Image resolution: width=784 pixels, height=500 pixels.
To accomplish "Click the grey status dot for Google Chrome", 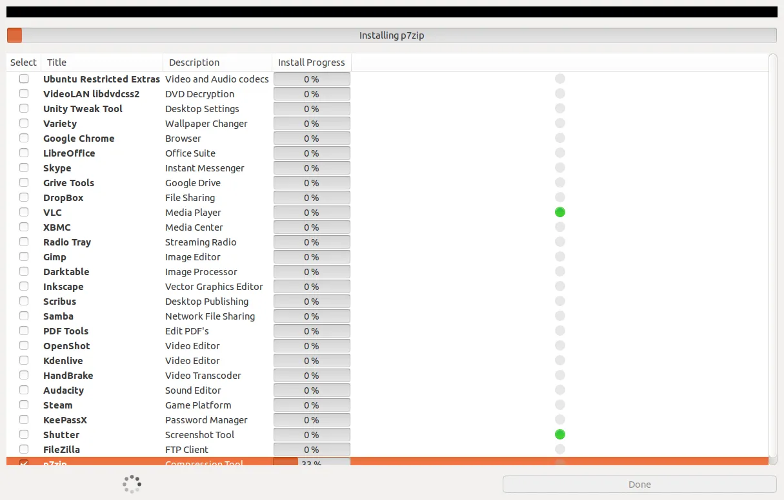I will (x=560, y=138).
